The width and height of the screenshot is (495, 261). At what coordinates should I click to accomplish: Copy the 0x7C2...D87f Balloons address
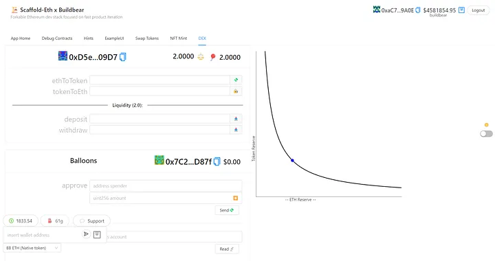[217, 161]
